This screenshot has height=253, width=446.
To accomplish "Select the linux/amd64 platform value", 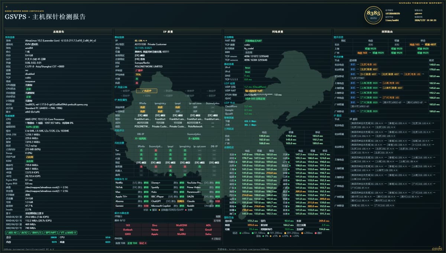I will click(x=392, y=20).
